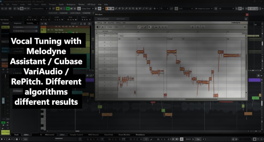Toggle the Write automation (W) button
The image size is (264, 142).
[x=71, y=9]
